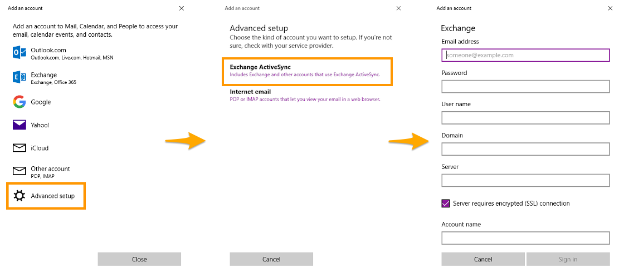The height and width of the screenshot is (278, 619).
Task: Click into the Password field
Action: (x=525, y=87)
